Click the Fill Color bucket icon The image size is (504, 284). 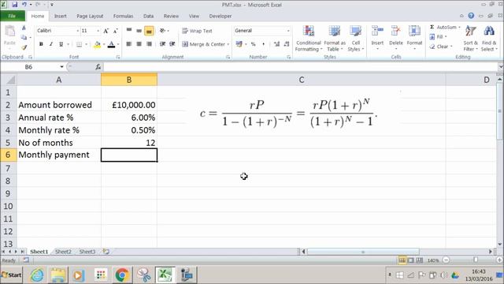click(97, 44)
